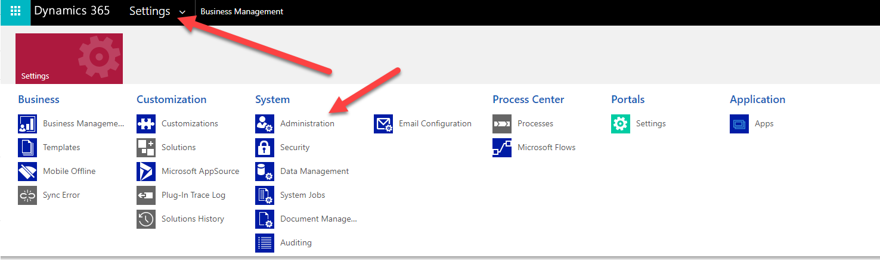Open the Auditing link

pos(296,243)
